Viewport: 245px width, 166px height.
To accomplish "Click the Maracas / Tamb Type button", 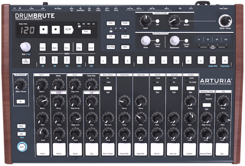I will 207,105.
